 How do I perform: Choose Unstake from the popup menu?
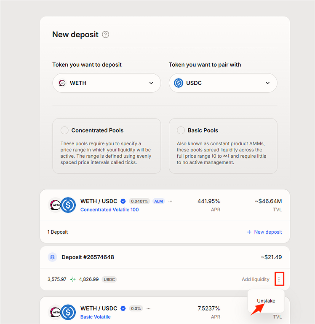[x=266, y=301]
